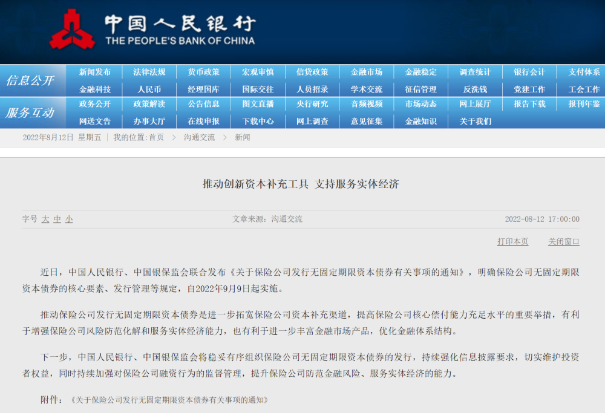Switch font size to 小
Image resolution: width=605 pixels, height=413 pixels.
pyautogui.click(x=69, y=220)
